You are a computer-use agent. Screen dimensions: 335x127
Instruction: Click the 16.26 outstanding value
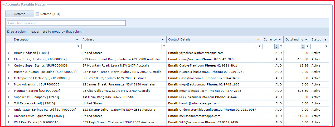click(x=304, y=65)
